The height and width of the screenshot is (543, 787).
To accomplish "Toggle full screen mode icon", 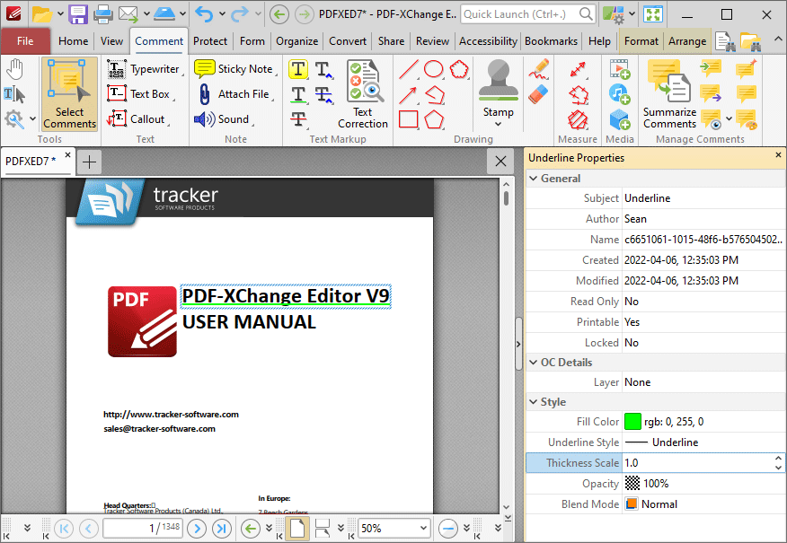I will (x=653, y=14).
